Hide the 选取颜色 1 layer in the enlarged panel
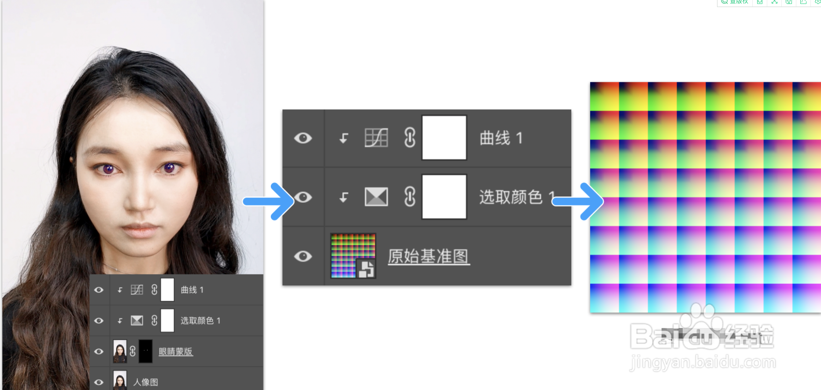The width and height of the screenshot is (821, 390). click(303, 197)
